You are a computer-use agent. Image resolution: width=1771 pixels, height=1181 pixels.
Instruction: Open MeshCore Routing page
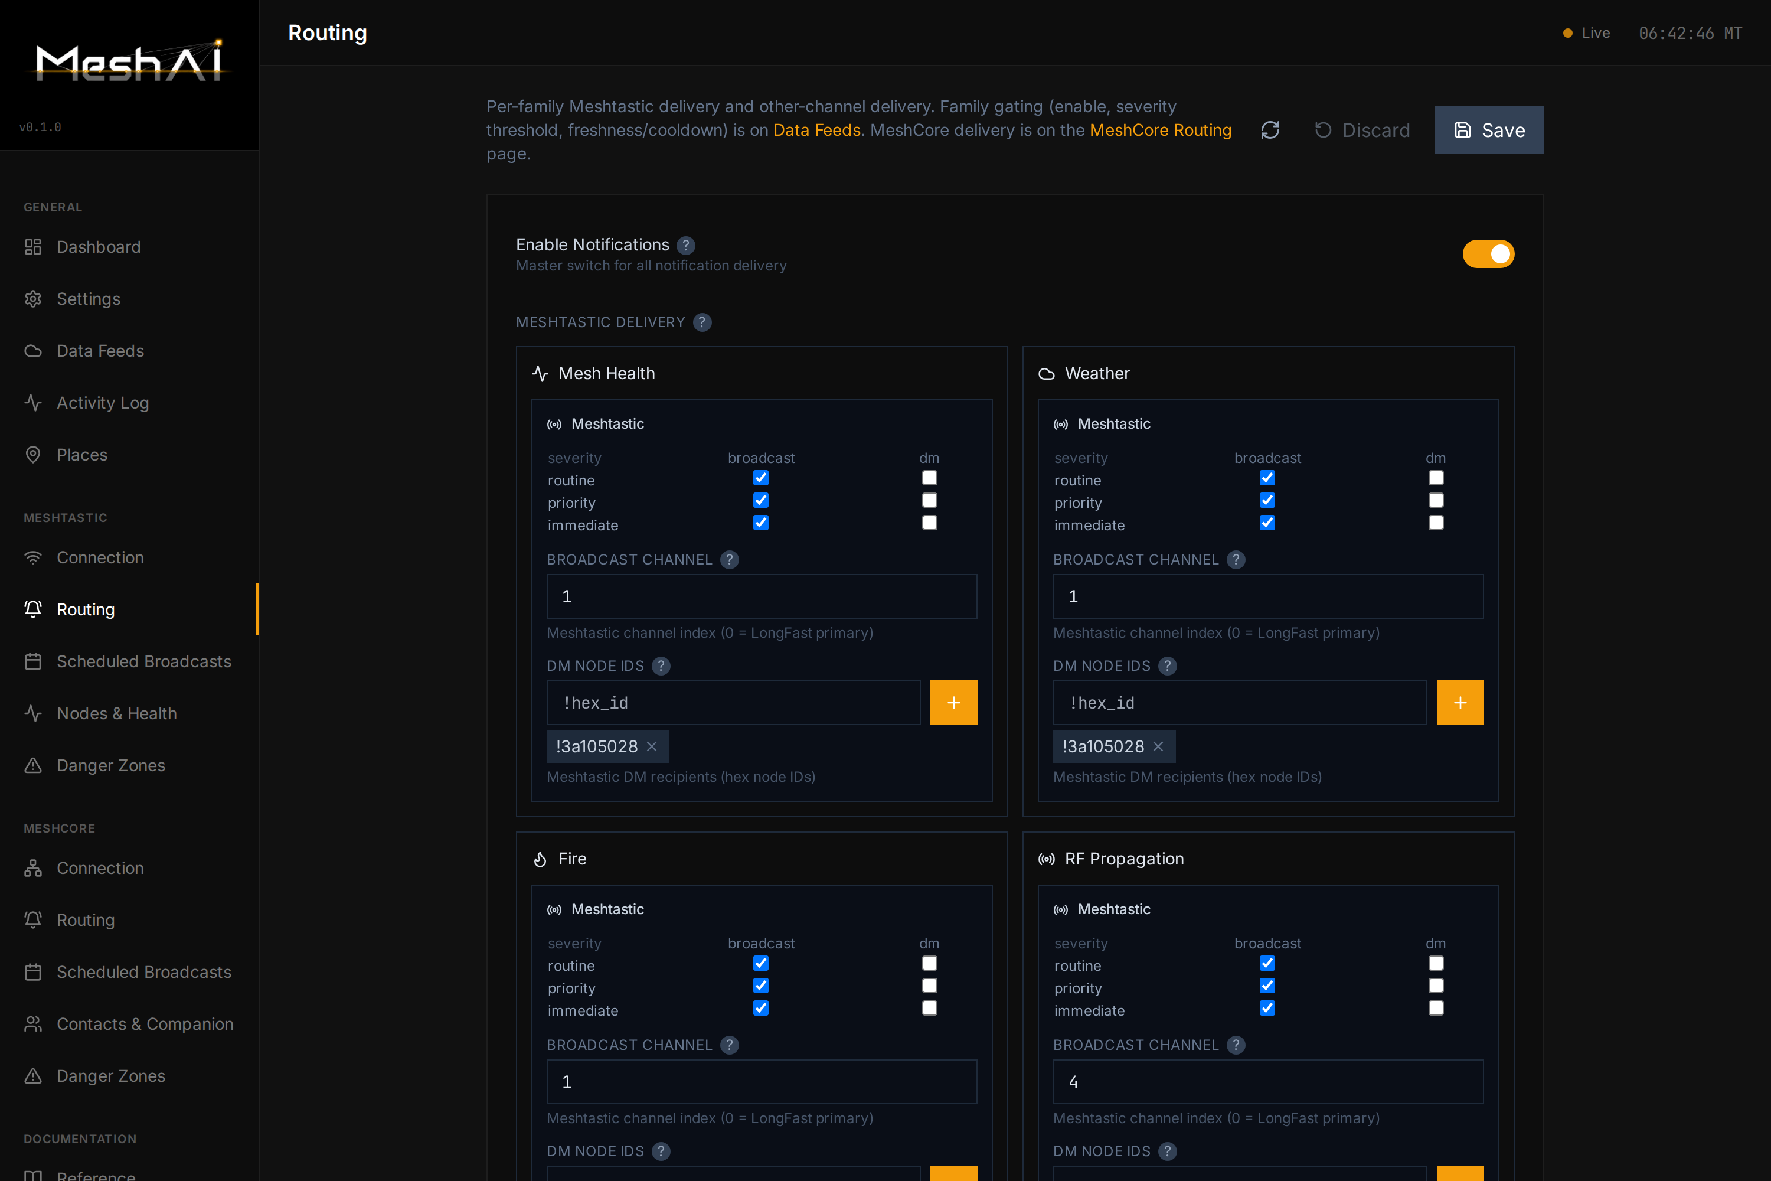[x=129, y=921]
